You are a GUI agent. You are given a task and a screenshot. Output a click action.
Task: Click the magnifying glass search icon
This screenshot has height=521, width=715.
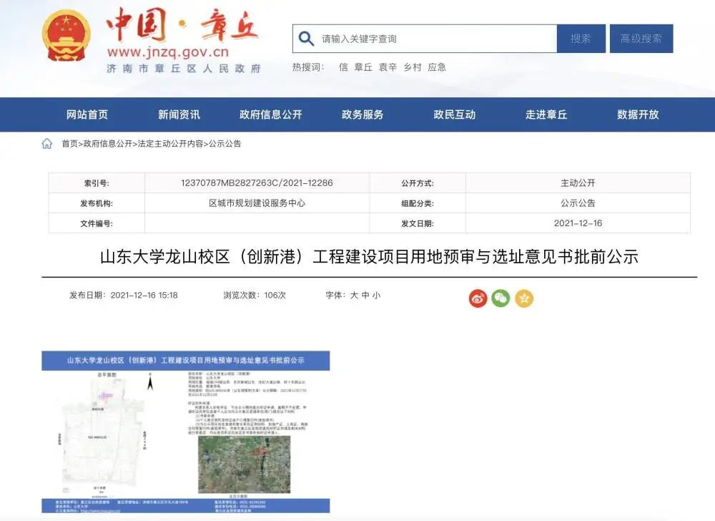coord(307,39)
